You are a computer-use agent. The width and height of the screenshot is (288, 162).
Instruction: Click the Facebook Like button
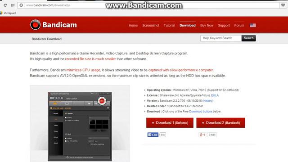pyautogui.click(x=153, y=135)
